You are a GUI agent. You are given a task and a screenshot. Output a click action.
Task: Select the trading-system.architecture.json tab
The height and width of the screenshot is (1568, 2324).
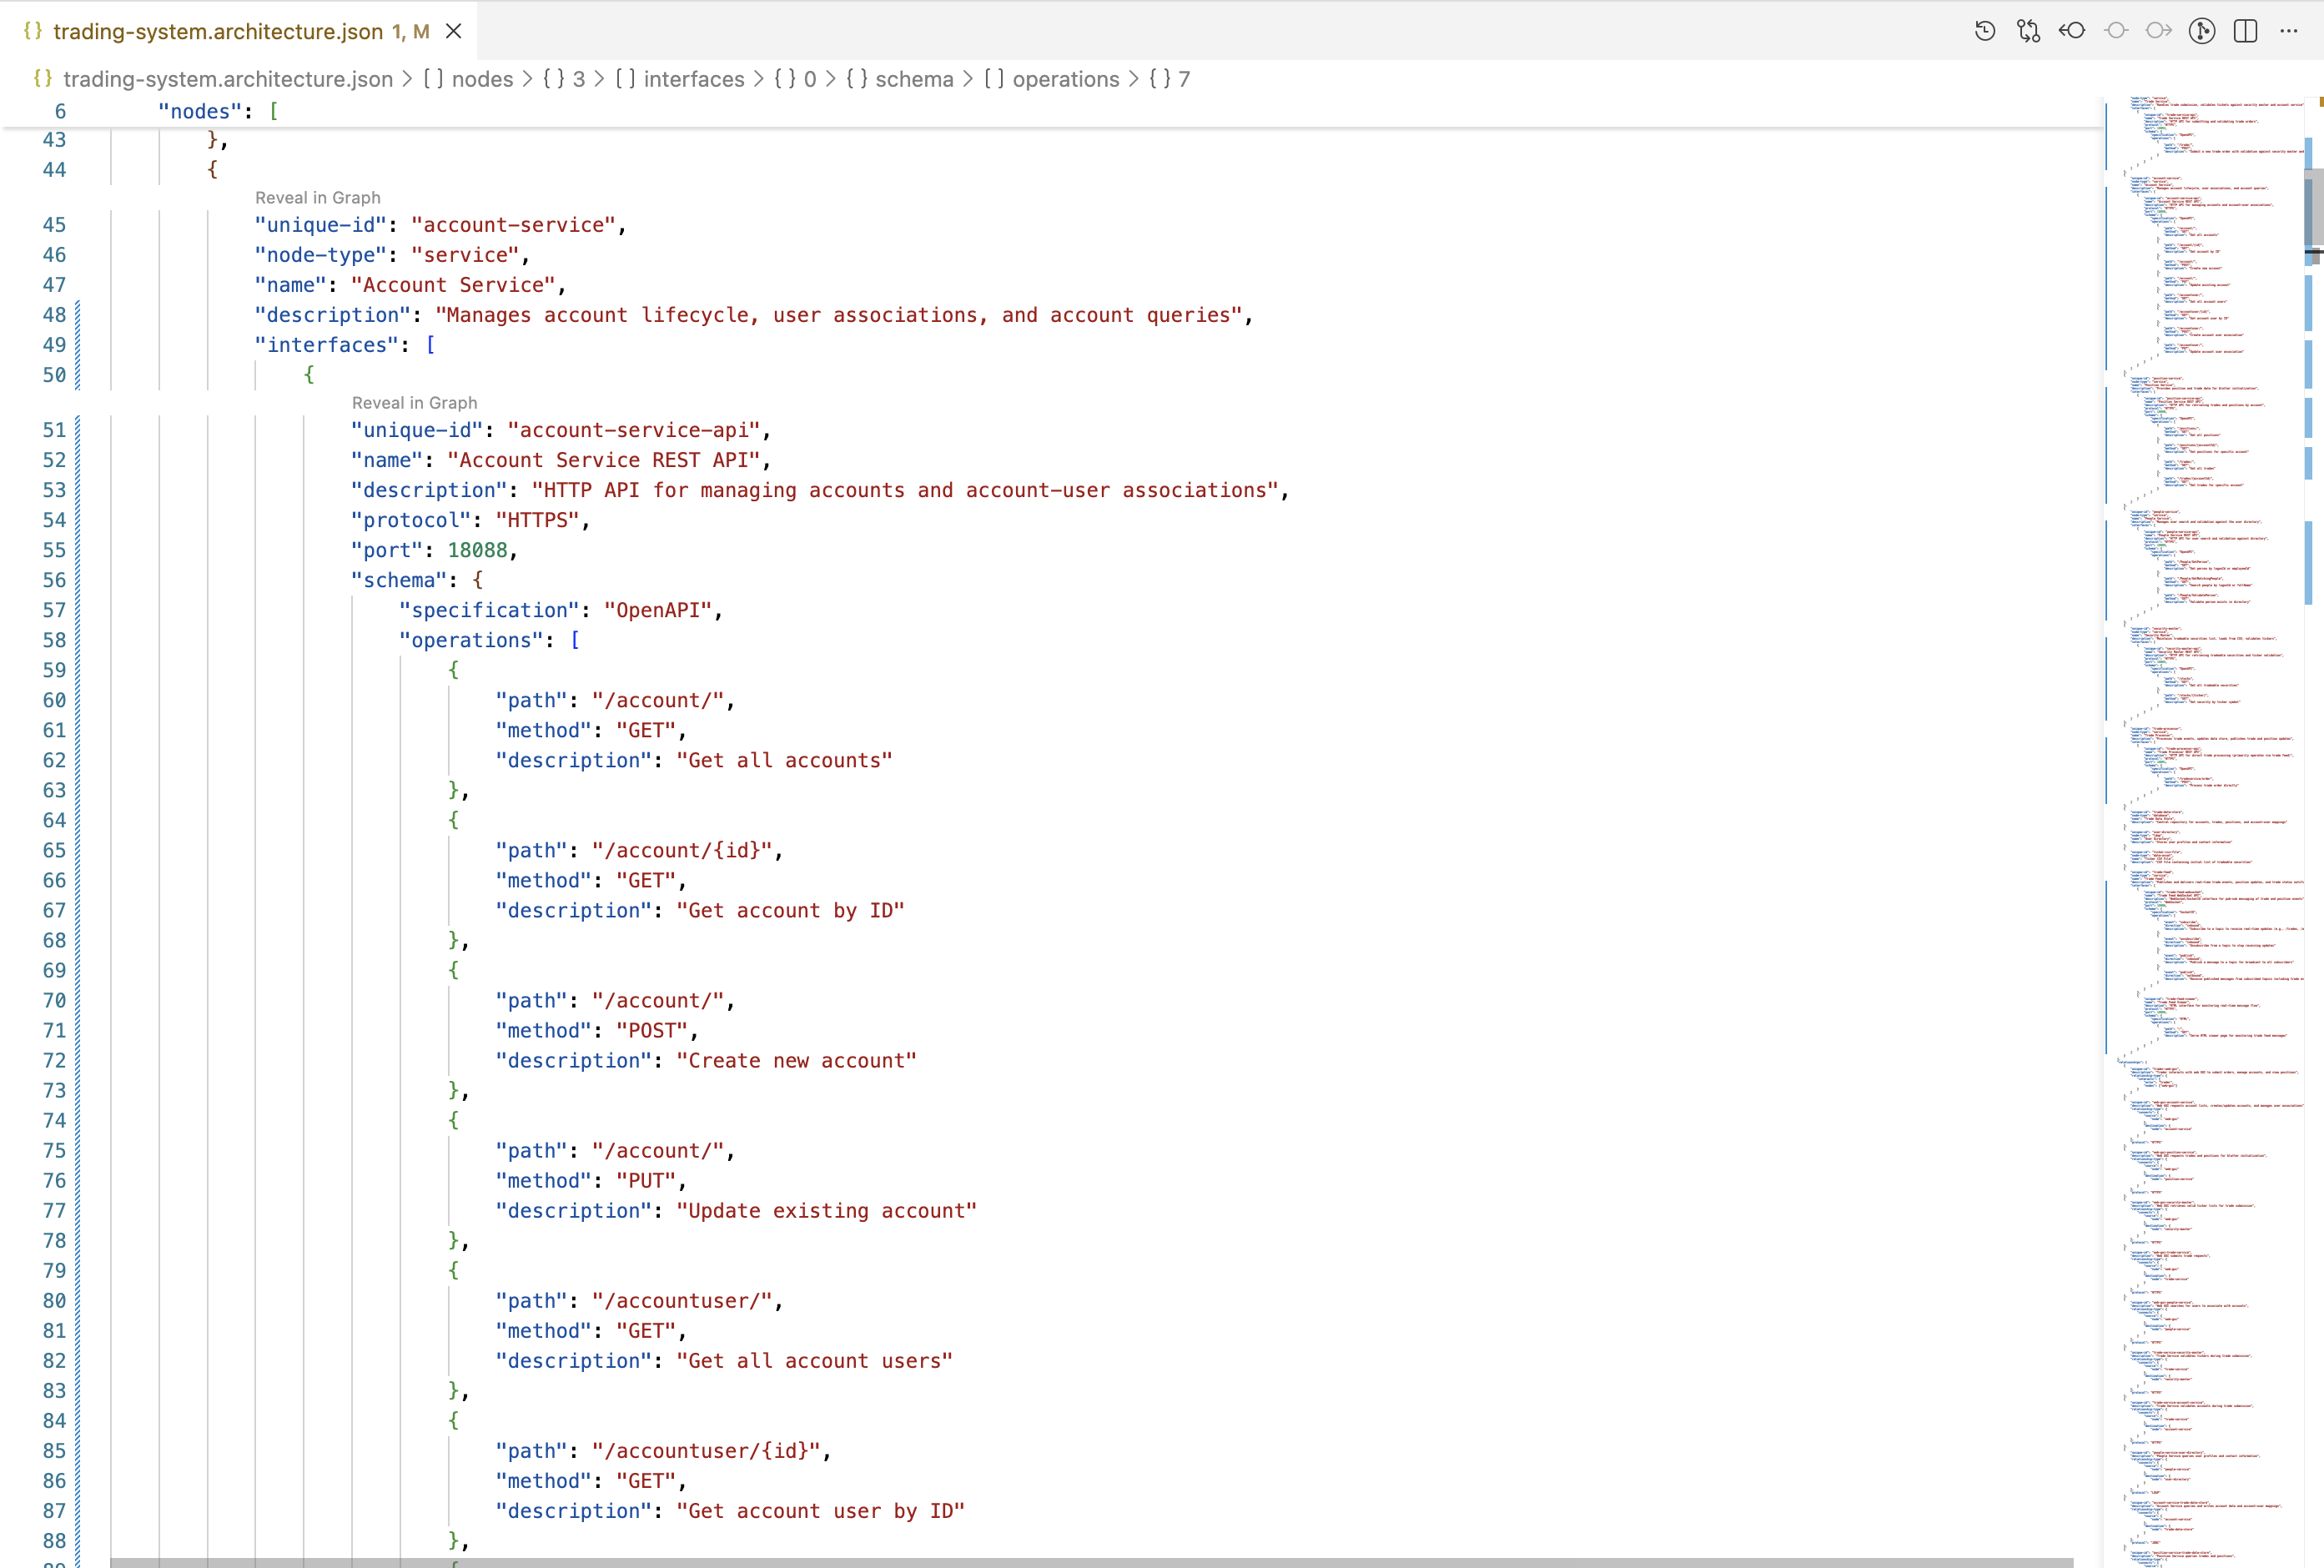(220, 31)
